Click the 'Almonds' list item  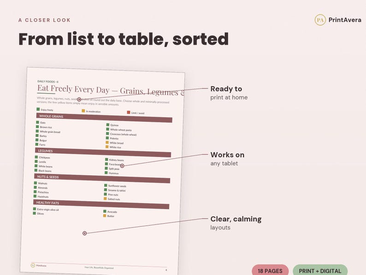[x=41, y=188]
